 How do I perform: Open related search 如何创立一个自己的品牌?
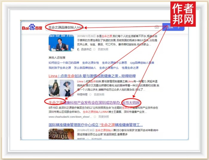pos(64,63)
